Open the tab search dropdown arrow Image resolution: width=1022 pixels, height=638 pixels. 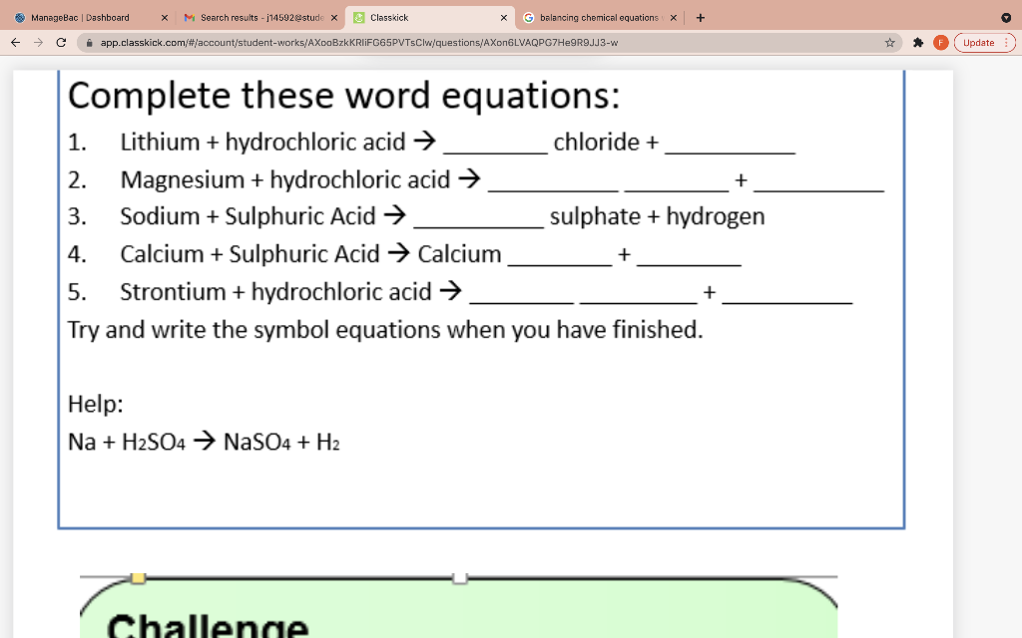point(1006,18)
